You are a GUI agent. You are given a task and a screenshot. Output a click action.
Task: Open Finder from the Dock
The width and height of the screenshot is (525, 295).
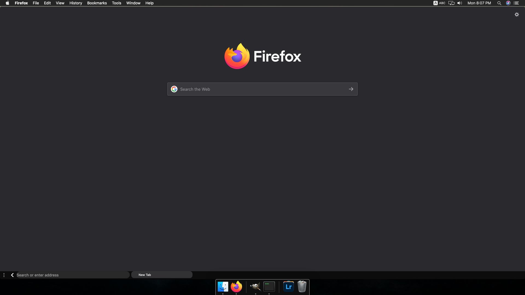click(223, 287)
